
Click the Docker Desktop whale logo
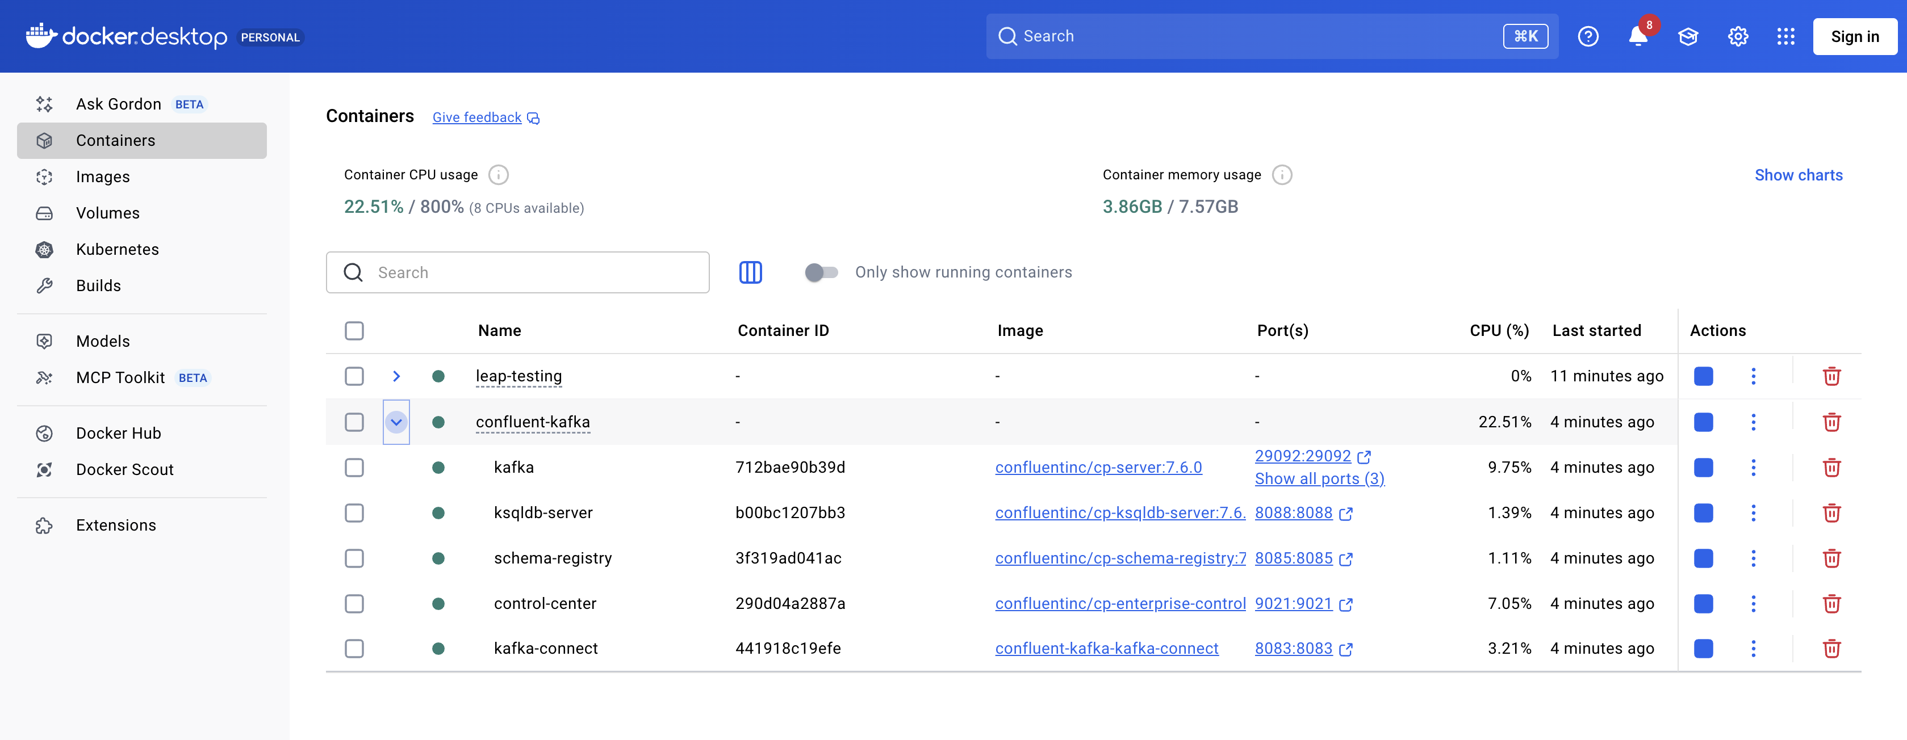pos(41,36)
